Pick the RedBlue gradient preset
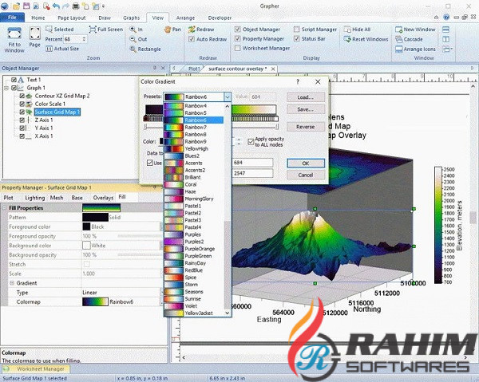 [x=194, y=270]
